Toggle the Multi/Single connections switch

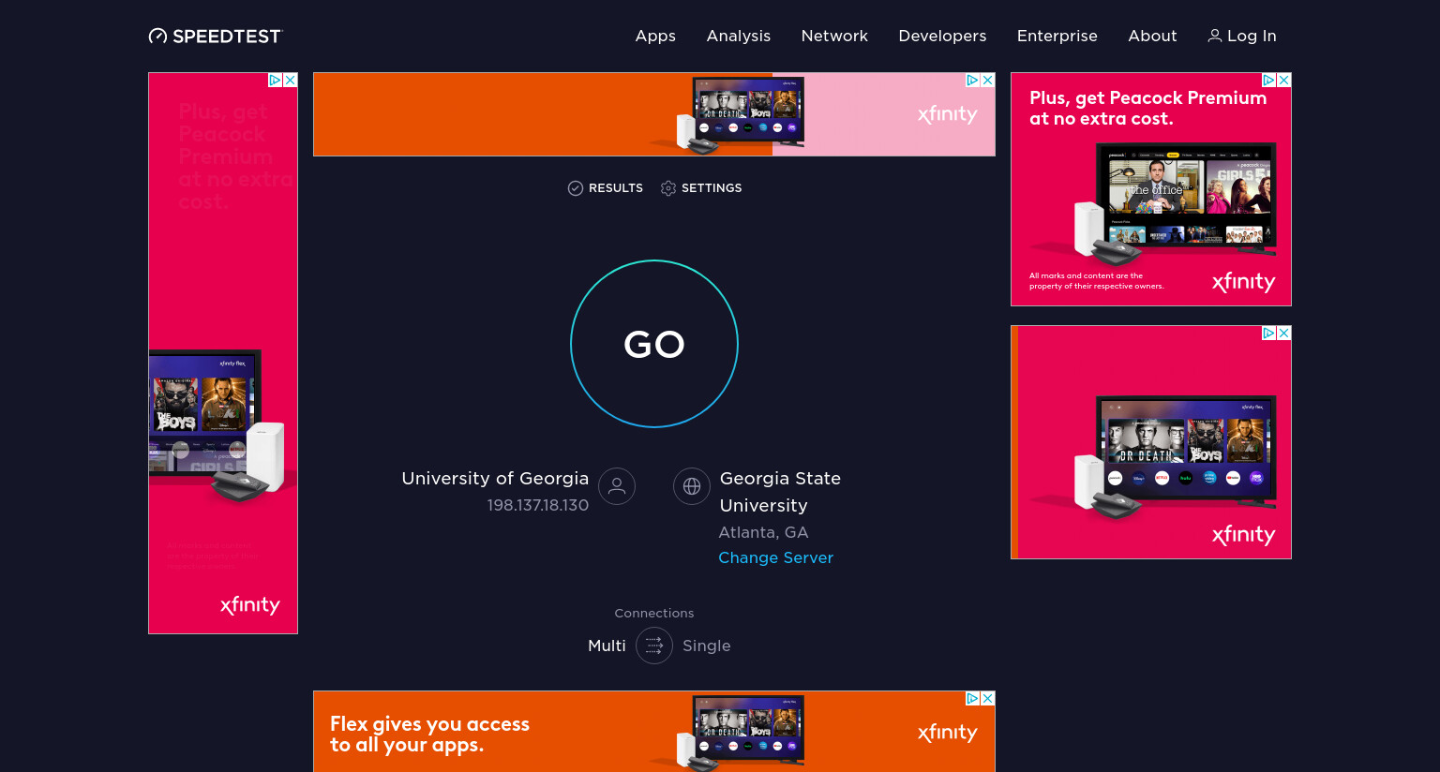point(654,646)
